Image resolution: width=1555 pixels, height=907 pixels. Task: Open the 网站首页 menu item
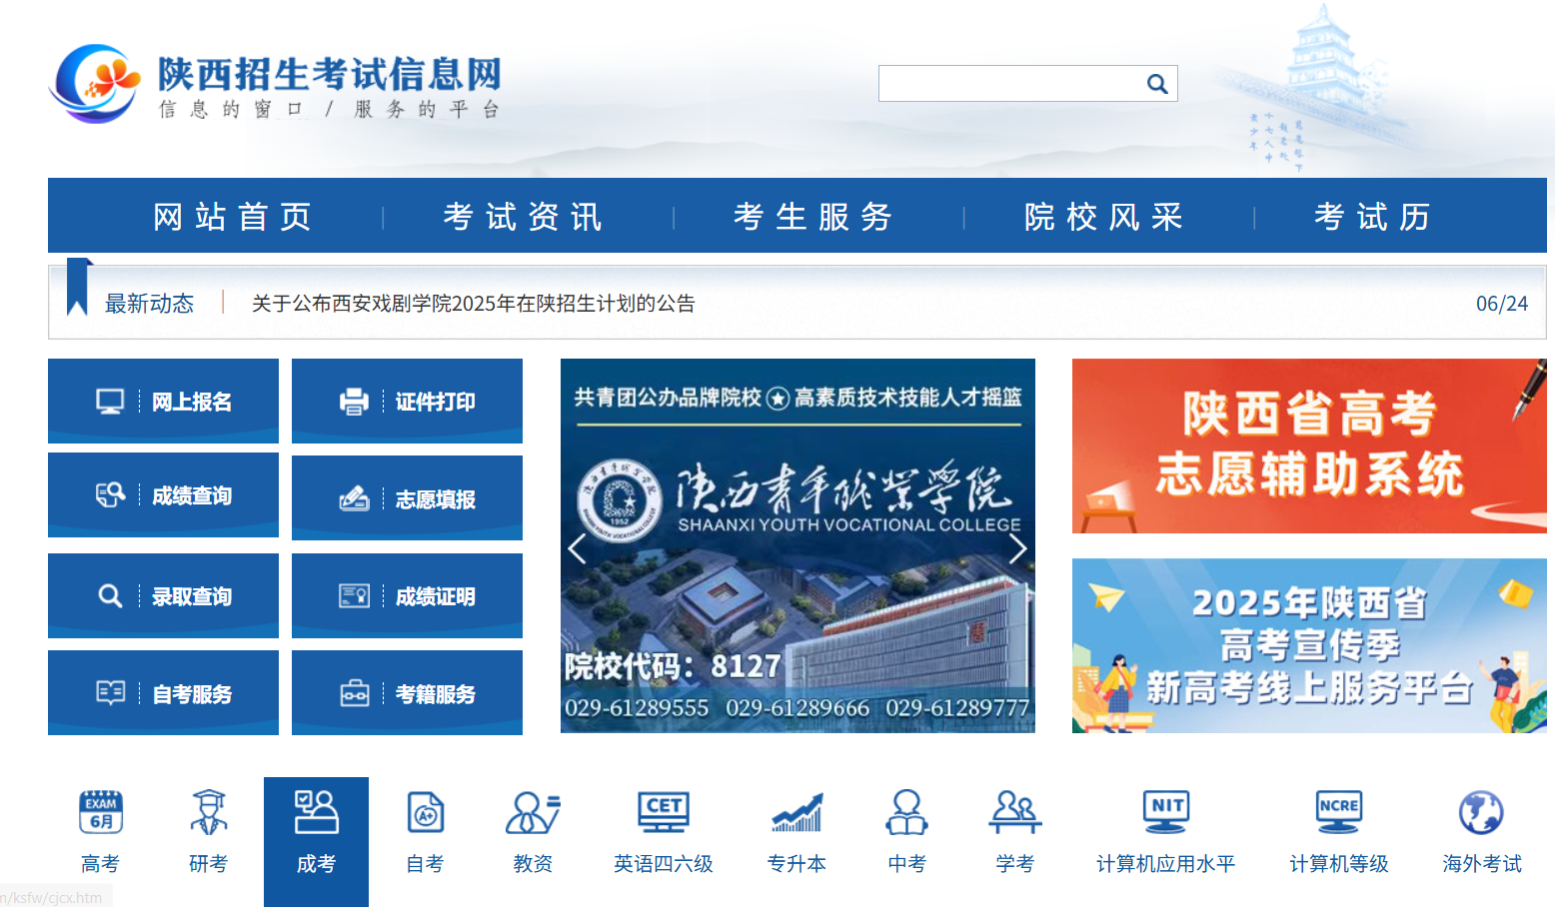(x=231, y=215)
